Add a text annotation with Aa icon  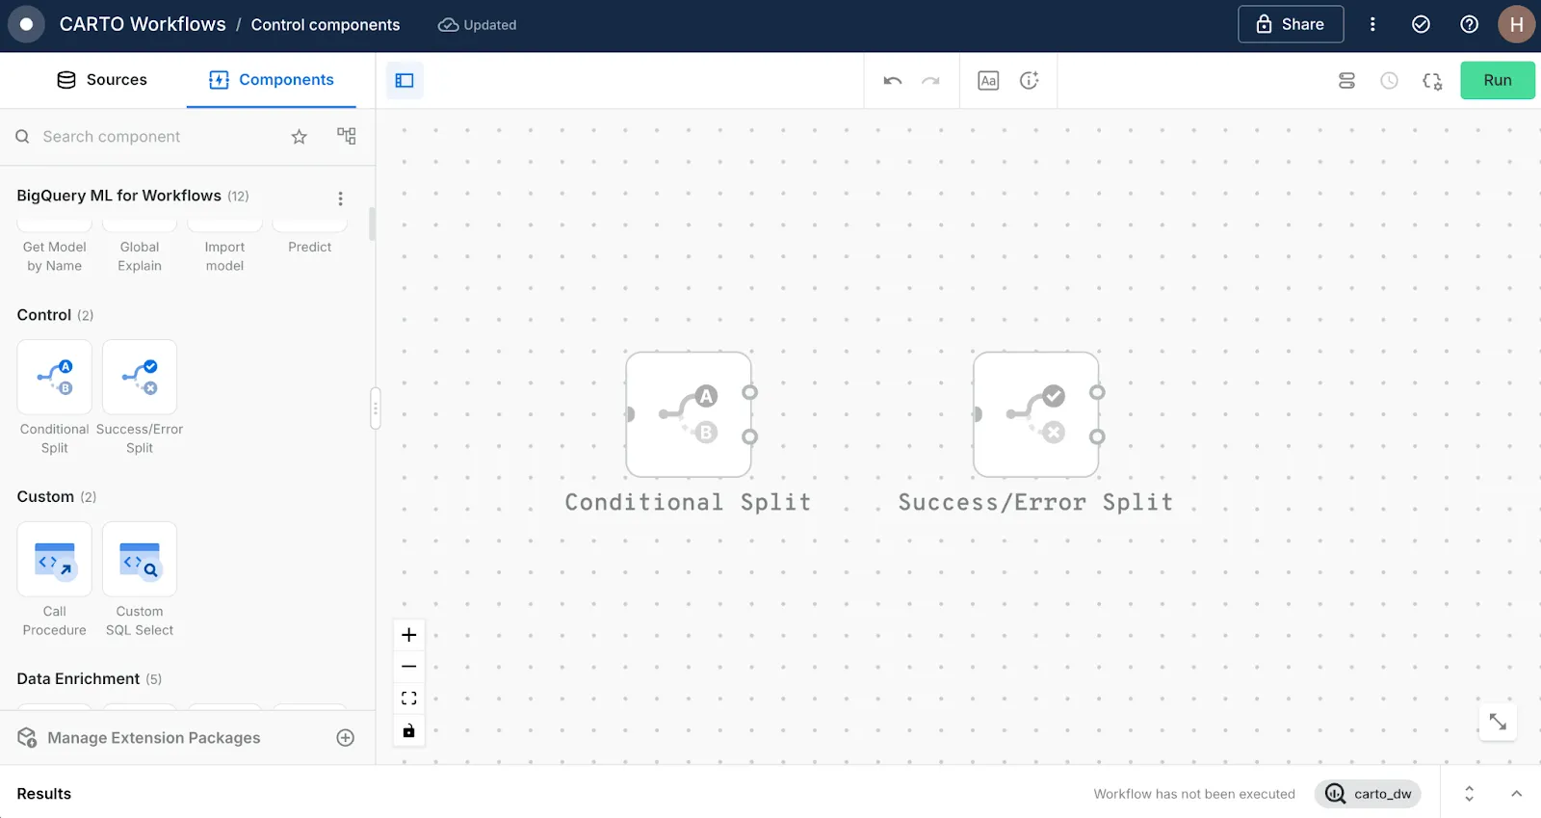(988, 81)
